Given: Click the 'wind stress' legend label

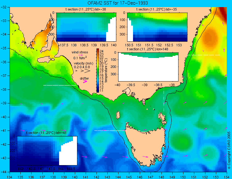Looking at the screenshot, I should coord(80,52).
